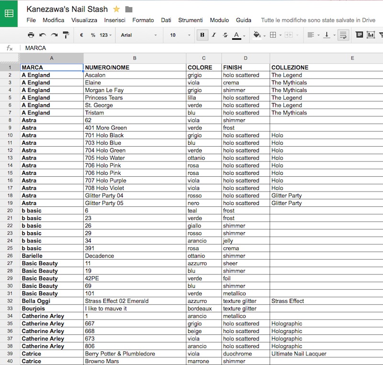Select the cell Barielle

[52, 256]
